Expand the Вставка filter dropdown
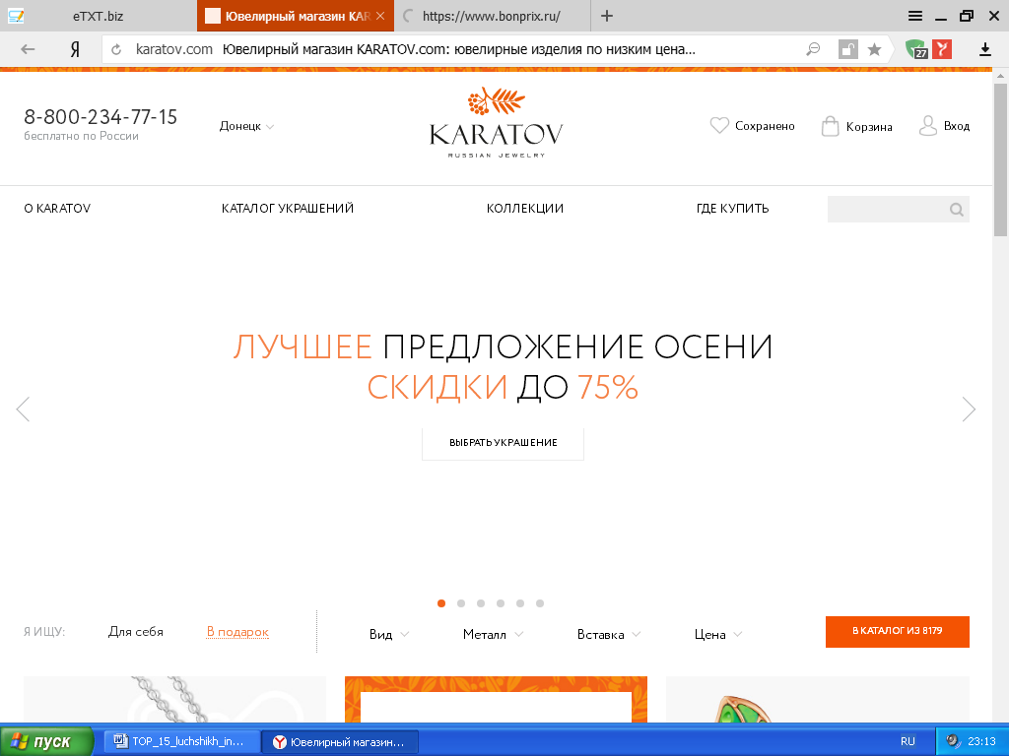1009x756 pixels. [609, 635]
